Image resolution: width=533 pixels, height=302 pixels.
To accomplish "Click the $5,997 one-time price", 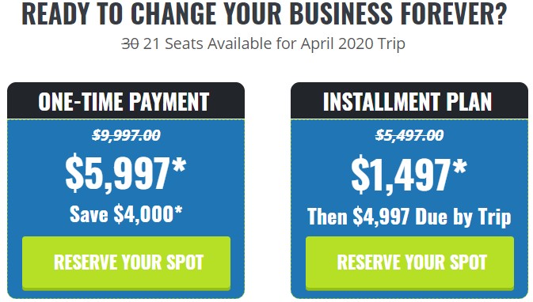I will (x=117, y=175).
